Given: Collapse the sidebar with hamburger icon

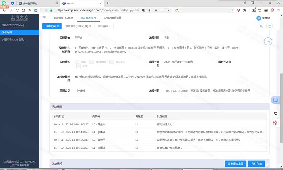Looking at the screenshot, I should (44, 18).
